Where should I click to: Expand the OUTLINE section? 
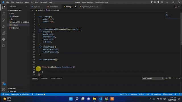click(x=18, y=88)
